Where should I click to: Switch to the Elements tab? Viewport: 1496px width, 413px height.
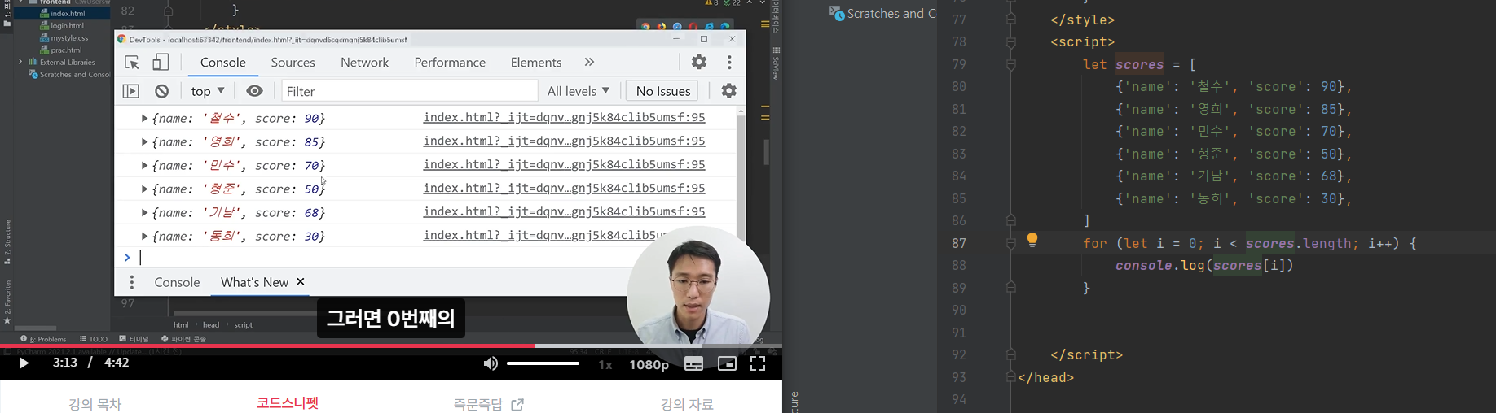point(536,63)
